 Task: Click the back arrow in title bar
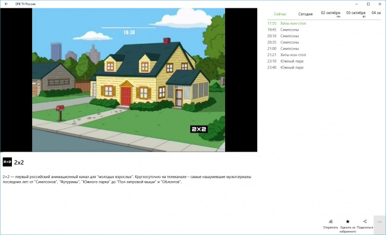(x=6, y=4)
